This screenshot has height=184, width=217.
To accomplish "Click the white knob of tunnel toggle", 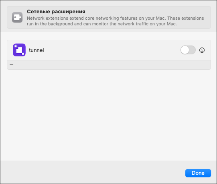I will tap(185, 50).
